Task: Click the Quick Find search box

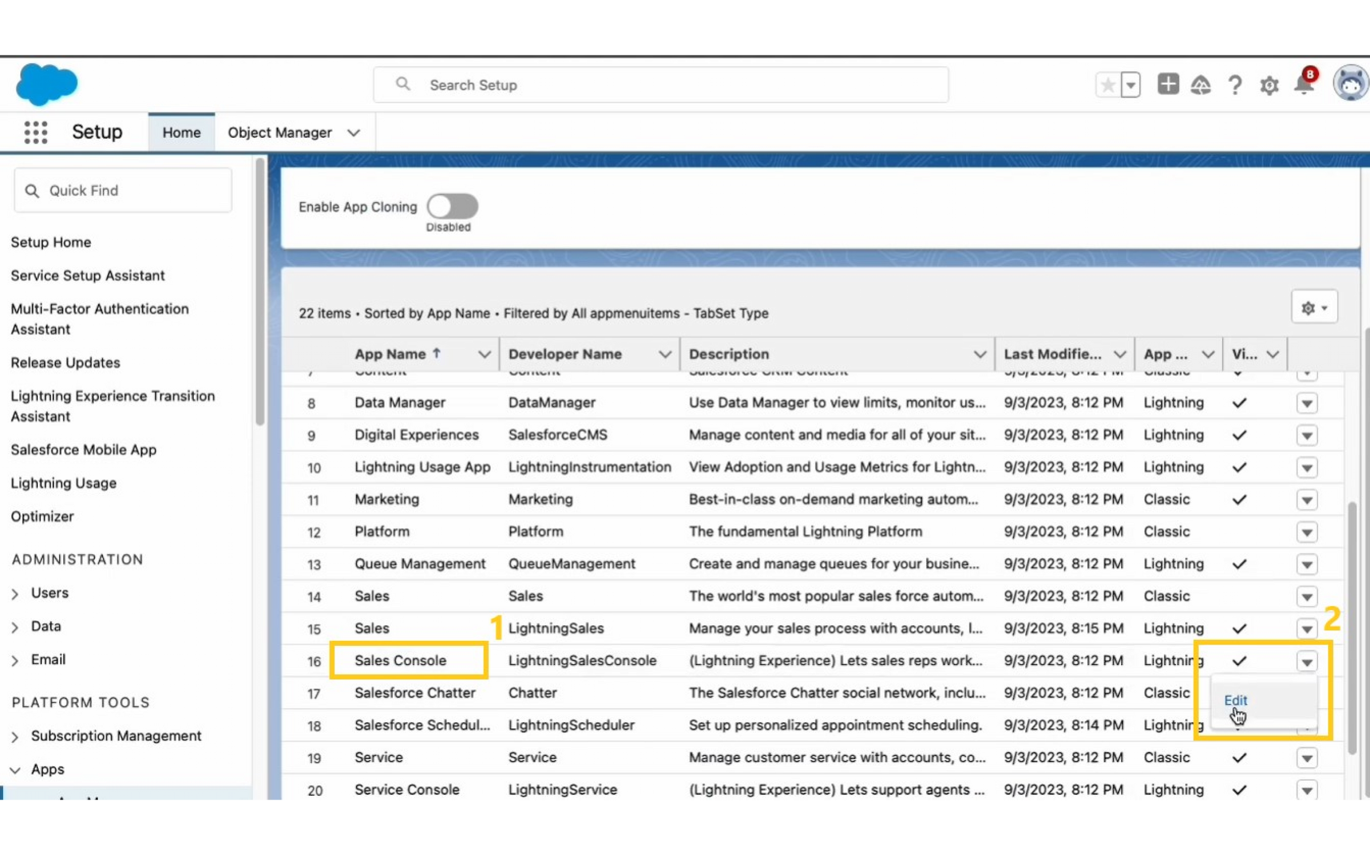Action: coord(123,190)
